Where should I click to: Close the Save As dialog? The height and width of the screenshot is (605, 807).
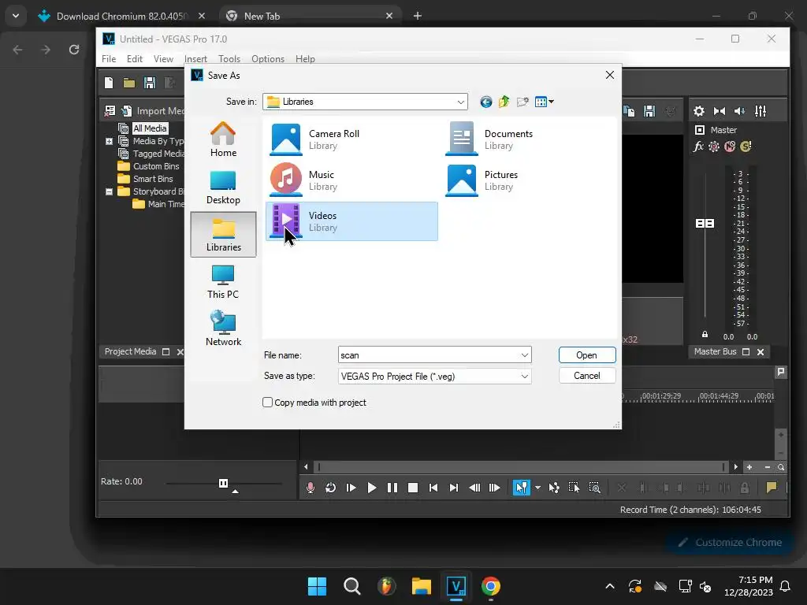[610, 75]
